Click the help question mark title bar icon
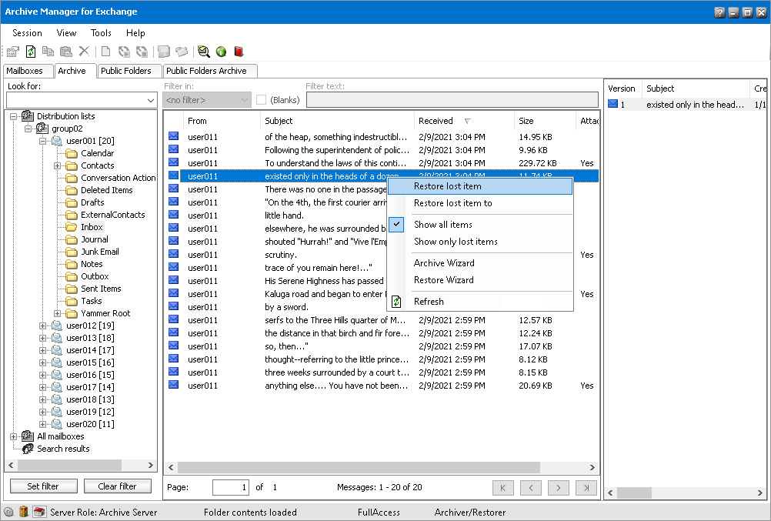 click(719, 12)
